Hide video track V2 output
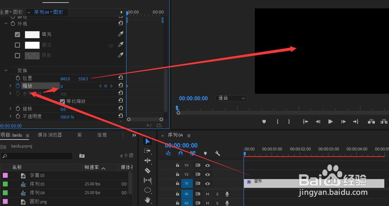The height and width of the screenshot is (206, 389). coord(208,174)
